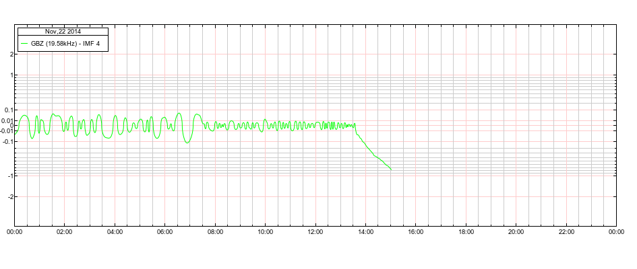Viewport: 637px width, 269px height.
Task: Click the legend title "Nov,22 2014"
Action: pyautogui.click(x=63, y=31)
